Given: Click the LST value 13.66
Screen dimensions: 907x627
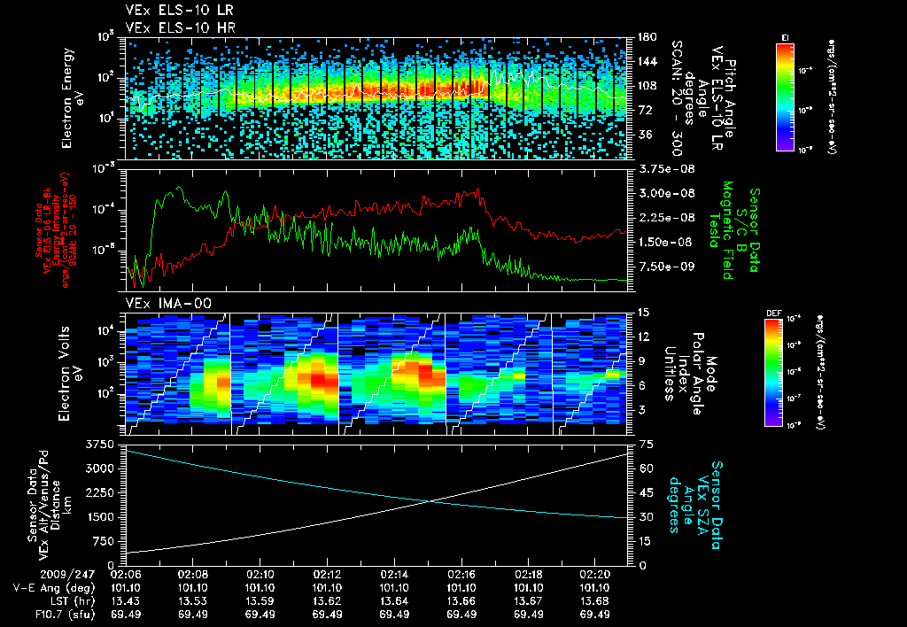Looking at the screenshot, I should pos(461,601).
